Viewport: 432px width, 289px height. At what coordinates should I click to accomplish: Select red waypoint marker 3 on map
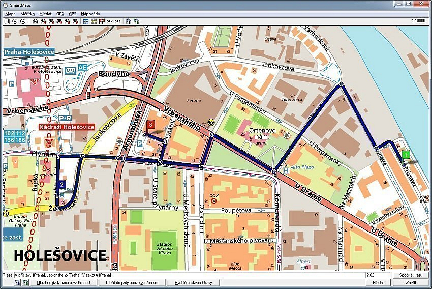click(x=151, y=125)
